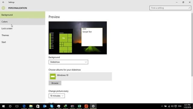The height and width of the screenshot is (109, 193).
Task: Open the volume control in system tray
Action: point(172,106)
